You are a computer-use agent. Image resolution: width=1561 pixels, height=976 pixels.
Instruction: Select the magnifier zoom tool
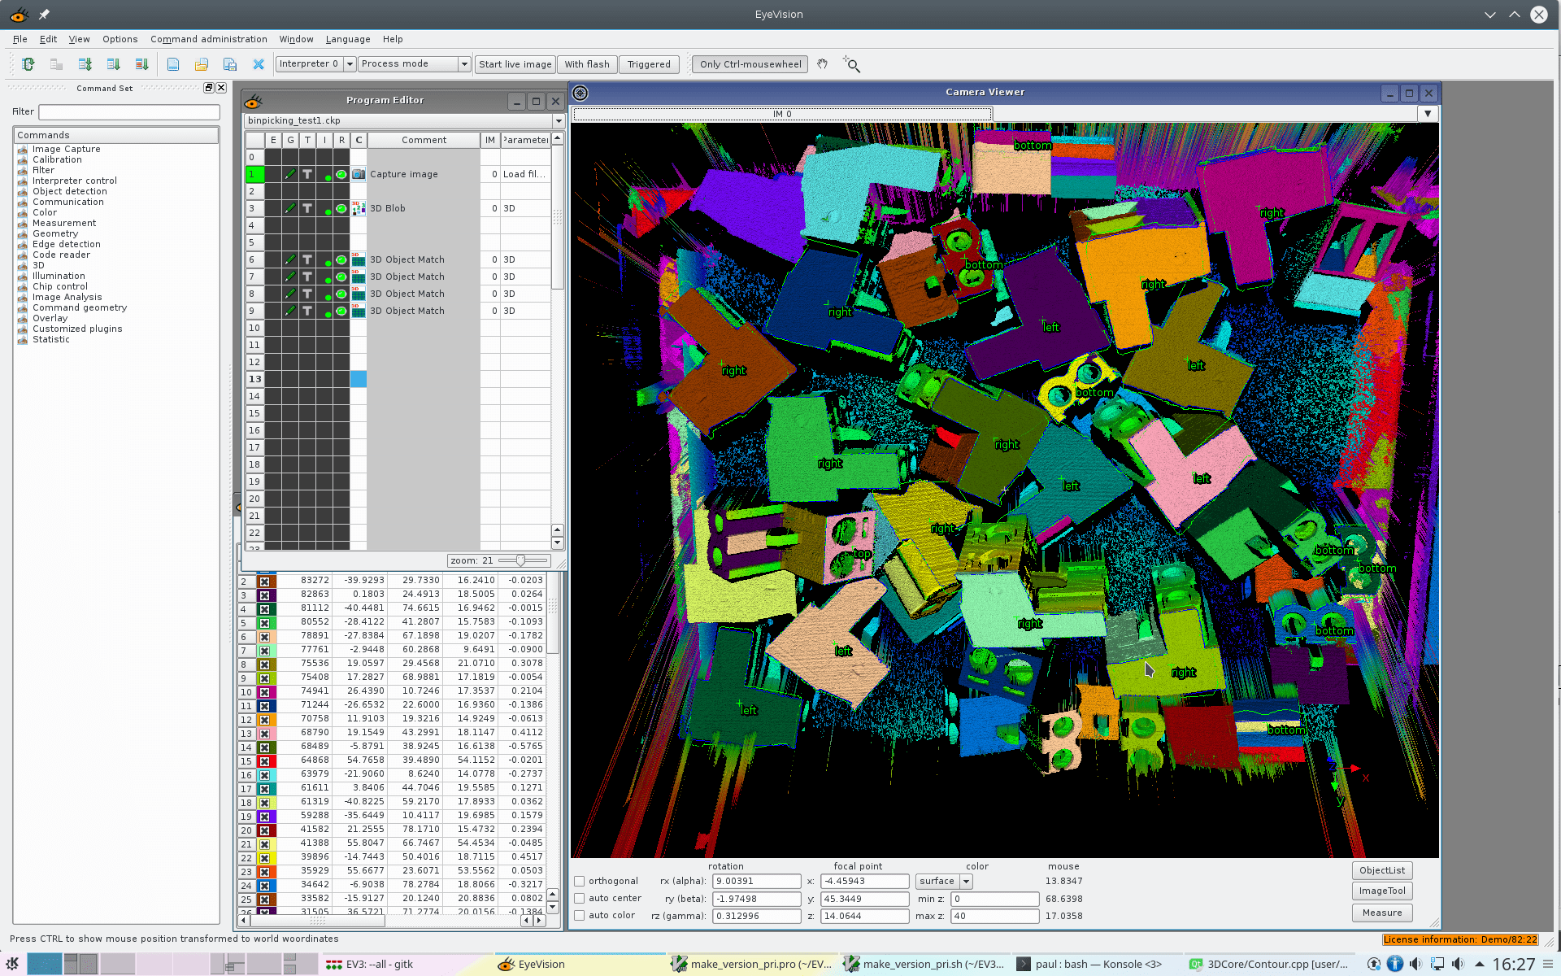851,64
